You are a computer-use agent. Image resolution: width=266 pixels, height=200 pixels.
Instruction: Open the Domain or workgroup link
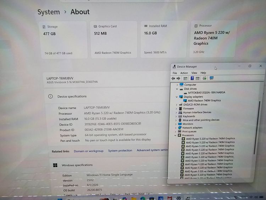[89, 151]
